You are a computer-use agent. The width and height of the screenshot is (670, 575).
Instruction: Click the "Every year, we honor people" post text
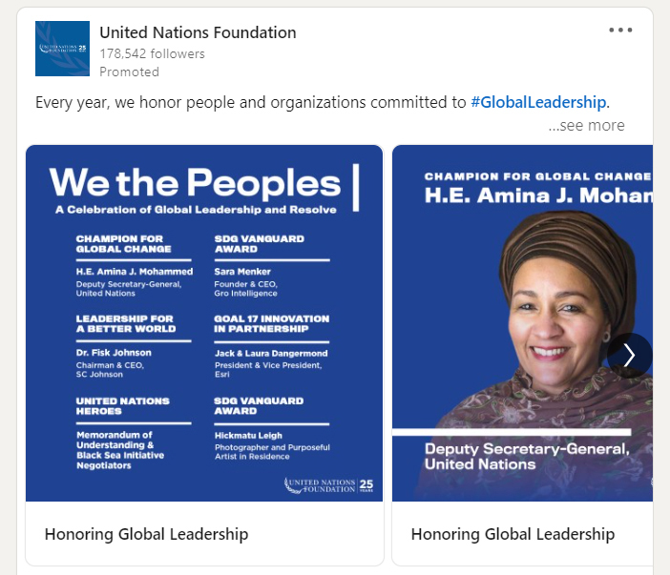click(x=251, y=102)
